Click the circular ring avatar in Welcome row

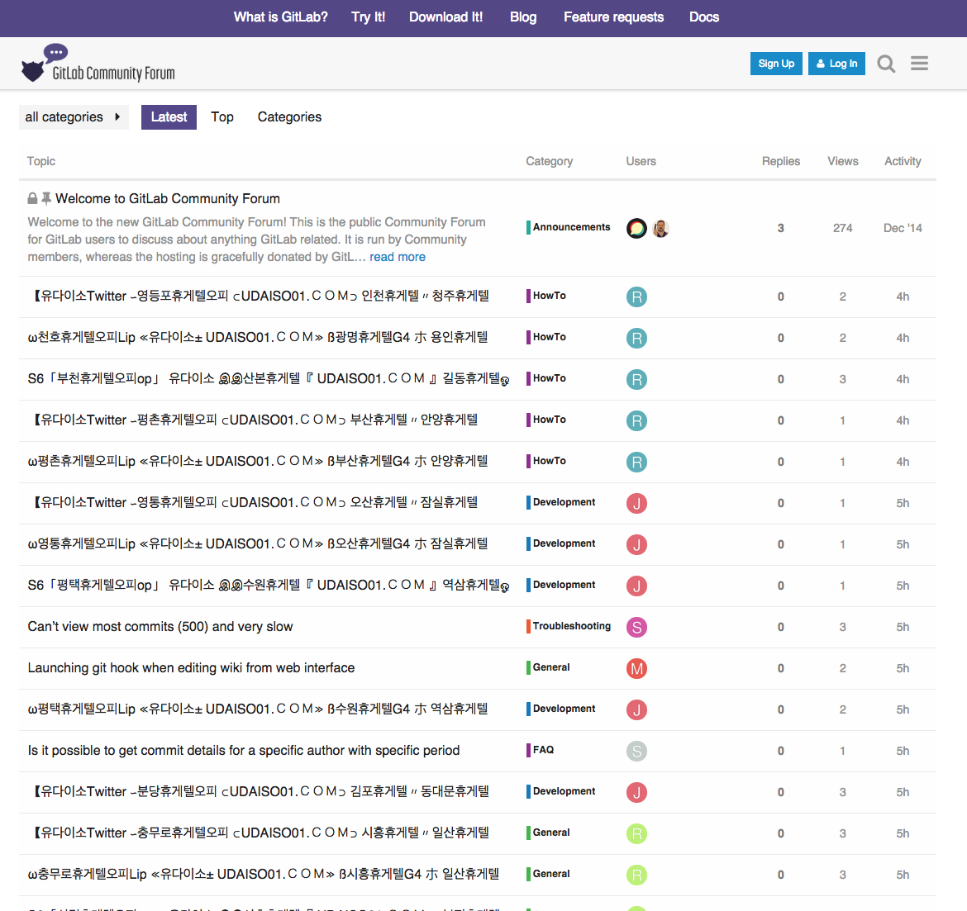pos(636,229)
